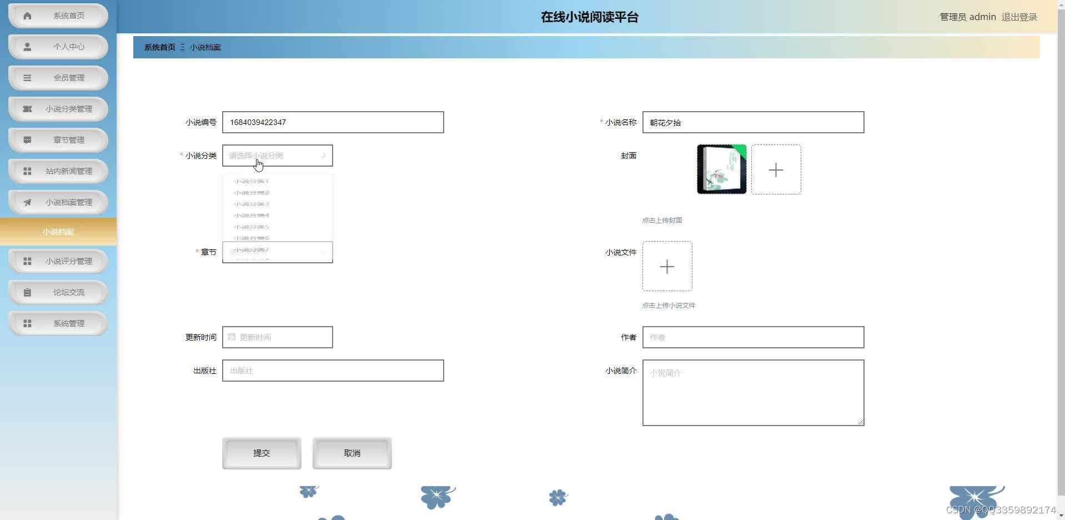Click the person icon beside 个人中心
Screen dimensions: 1065x520
point(27,47)
